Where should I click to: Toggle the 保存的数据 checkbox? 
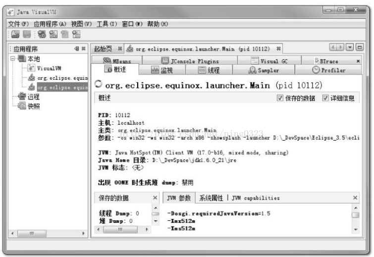pyautogui.click(x=280, y=98)
